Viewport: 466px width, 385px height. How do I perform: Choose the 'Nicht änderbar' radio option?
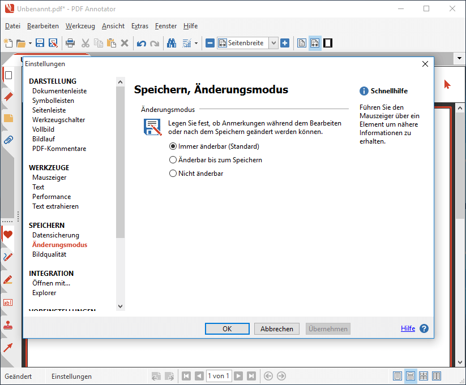click(x=173, y=174)
